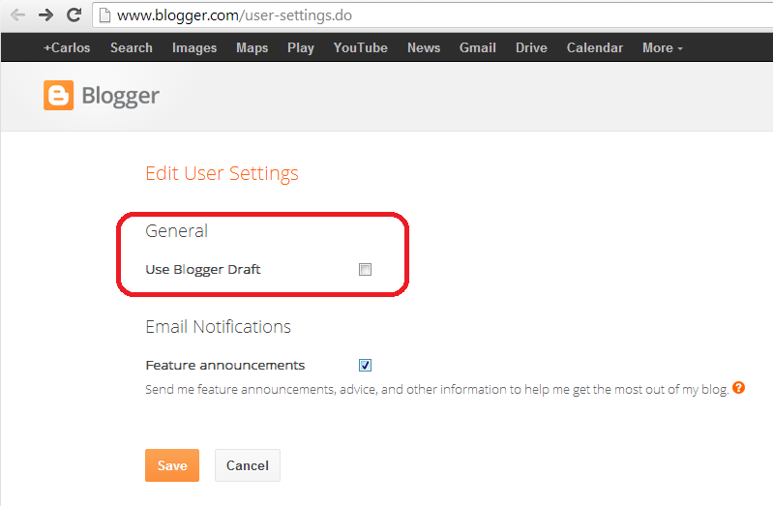This screenshot has width=773, height=506.
Task: Click the address bar URL field
Action: (x=433, y=15)
